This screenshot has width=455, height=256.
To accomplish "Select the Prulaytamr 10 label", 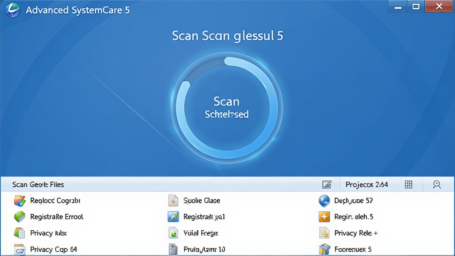I will (x=204, y=249).
